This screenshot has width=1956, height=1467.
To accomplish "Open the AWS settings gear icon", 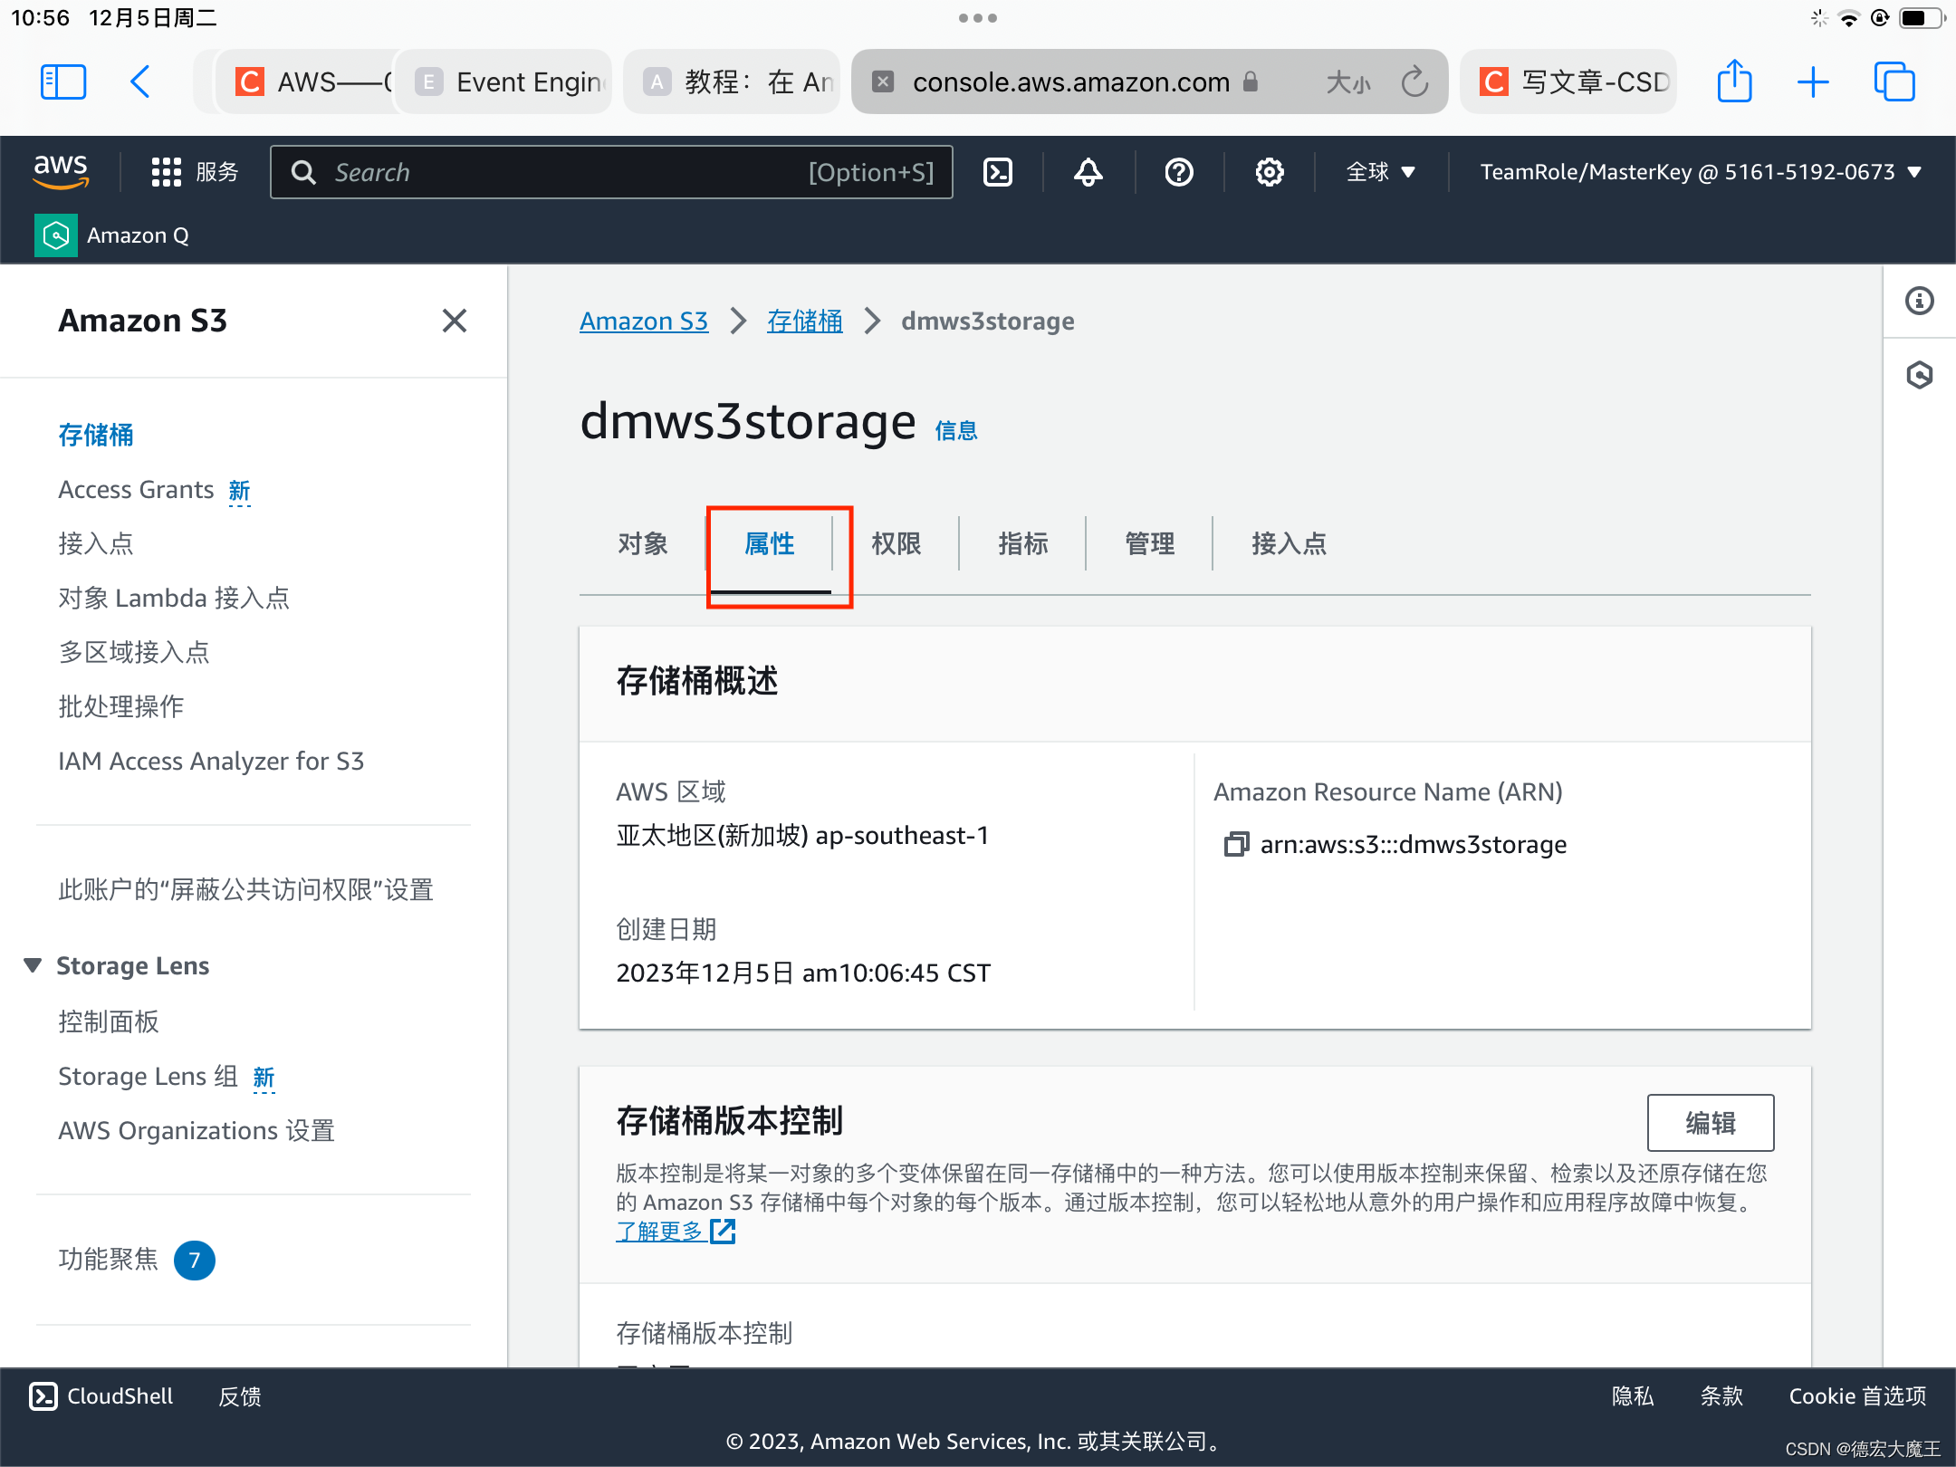I will point(1270,172).
